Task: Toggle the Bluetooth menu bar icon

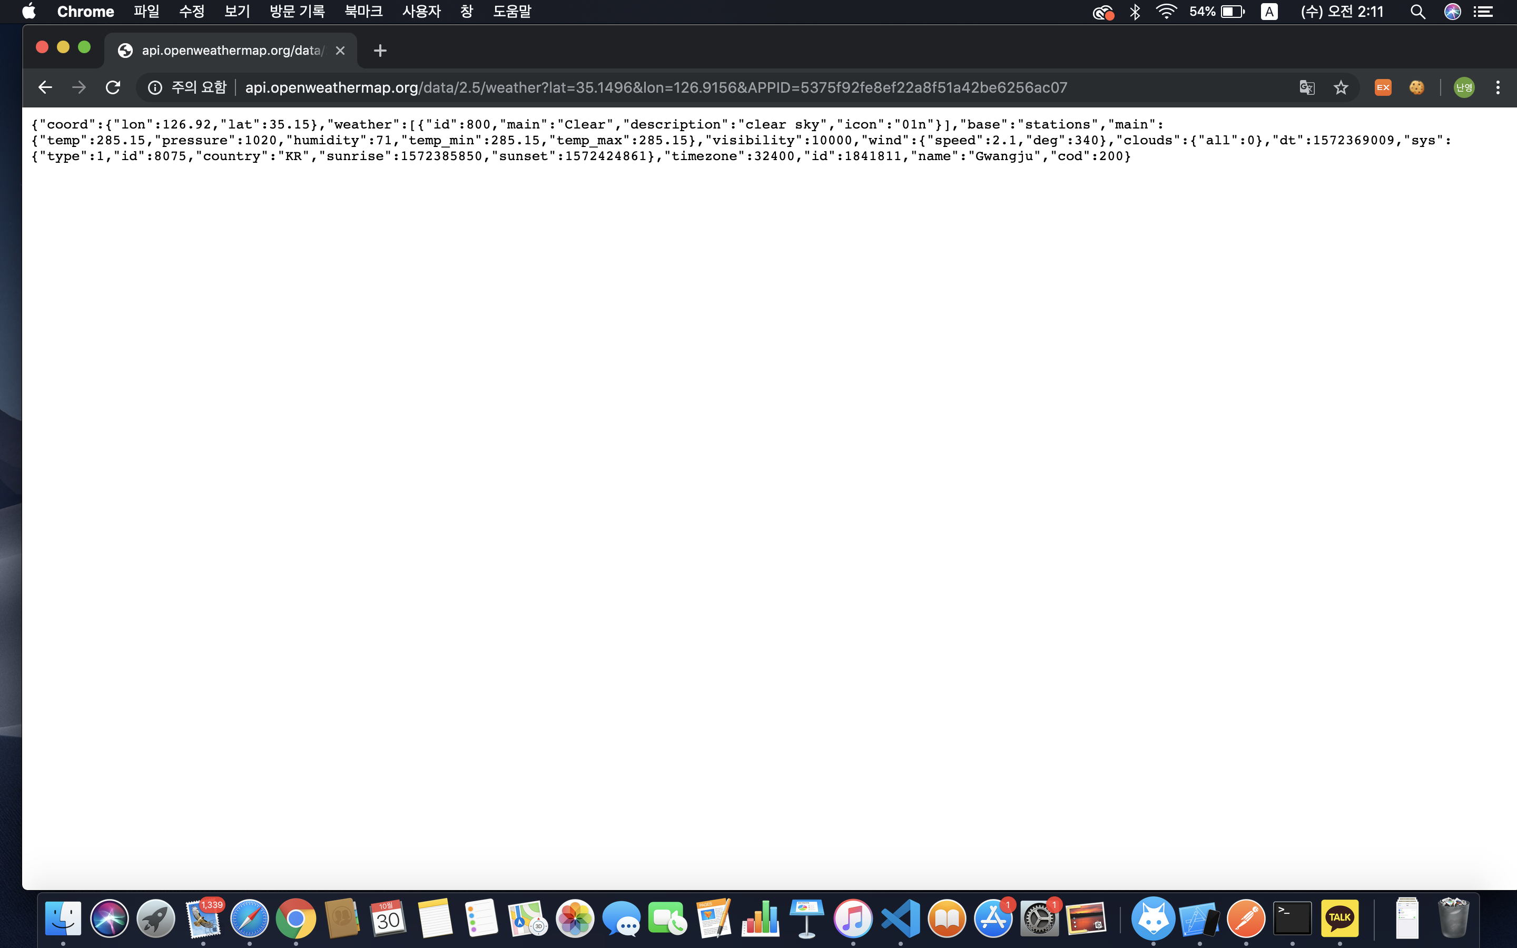Action: pyautogui.click(x=1135, y=11)
